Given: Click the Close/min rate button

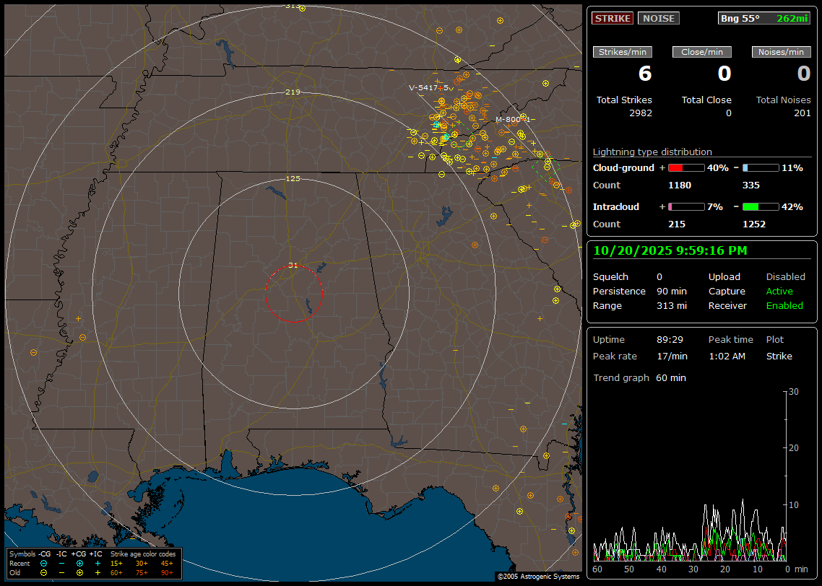Looking at the screenshot, I should (x=702, y=52).
